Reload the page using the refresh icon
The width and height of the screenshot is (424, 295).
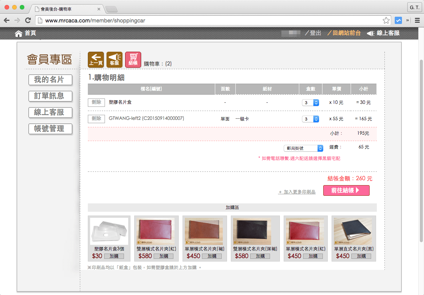[x=28, y=20]
